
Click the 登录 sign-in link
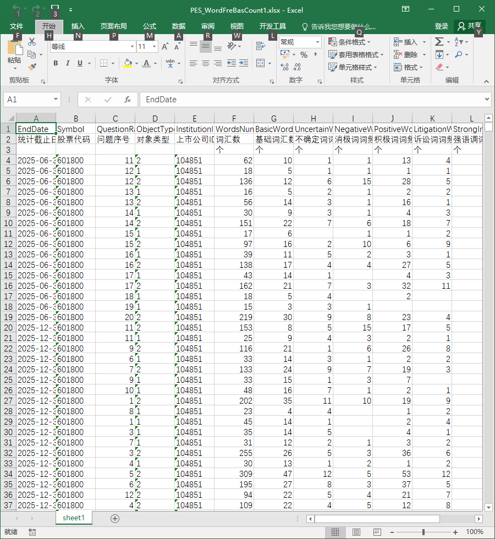coord(441,26)
